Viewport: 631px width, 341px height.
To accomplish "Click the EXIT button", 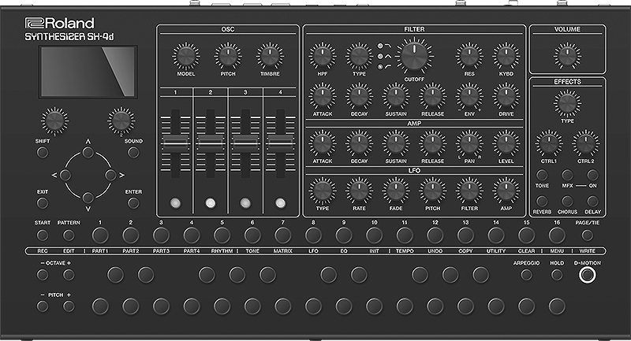I will click(43, 203).
